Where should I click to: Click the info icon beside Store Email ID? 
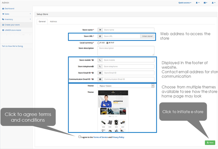coord(93,73)
